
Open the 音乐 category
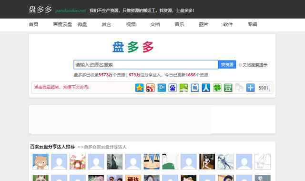pyautogui.click(x=179, y=24)
